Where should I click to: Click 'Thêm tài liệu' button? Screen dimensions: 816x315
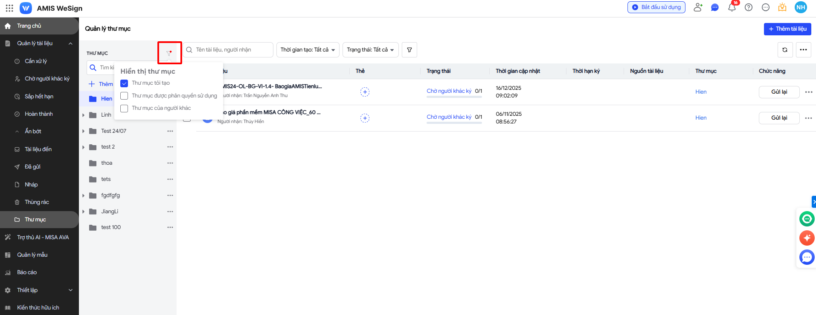(x=787, y=29)
